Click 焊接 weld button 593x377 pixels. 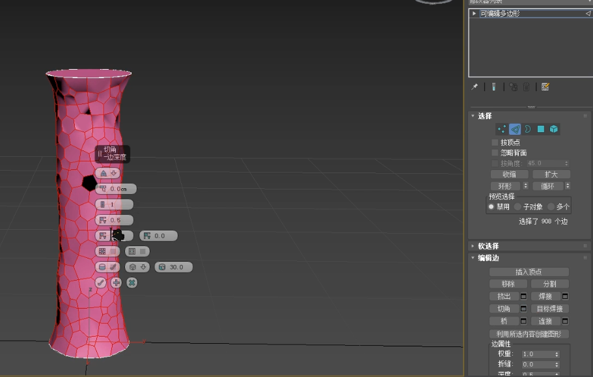coord(545,296)
